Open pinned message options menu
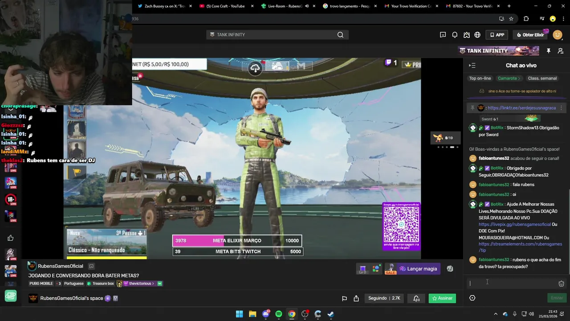The image size is (570, 321). pyautogui.click(x=561, y=108)
